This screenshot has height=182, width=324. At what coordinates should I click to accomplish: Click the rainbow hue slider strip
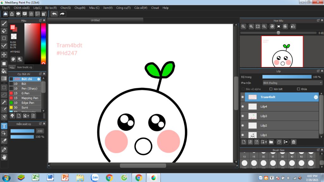point(43,43)
